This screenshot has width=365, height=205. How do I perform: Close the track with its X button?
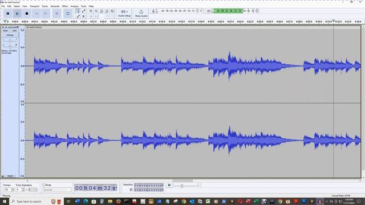click(x=3, y=27)
